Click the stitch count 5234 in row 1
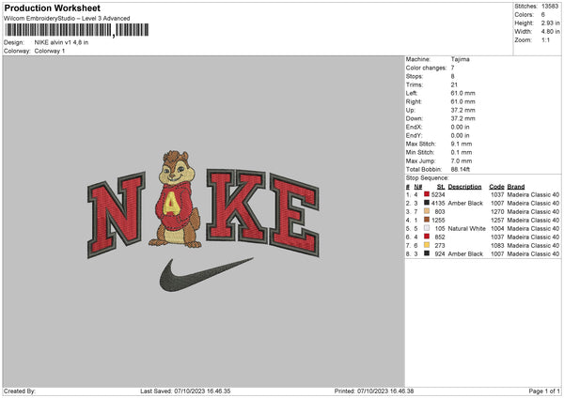Viewport: 564px width, 398px height. (438, 194)
